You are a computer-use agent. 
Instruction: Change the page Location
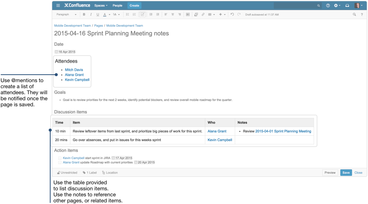(x=110, y=173)
